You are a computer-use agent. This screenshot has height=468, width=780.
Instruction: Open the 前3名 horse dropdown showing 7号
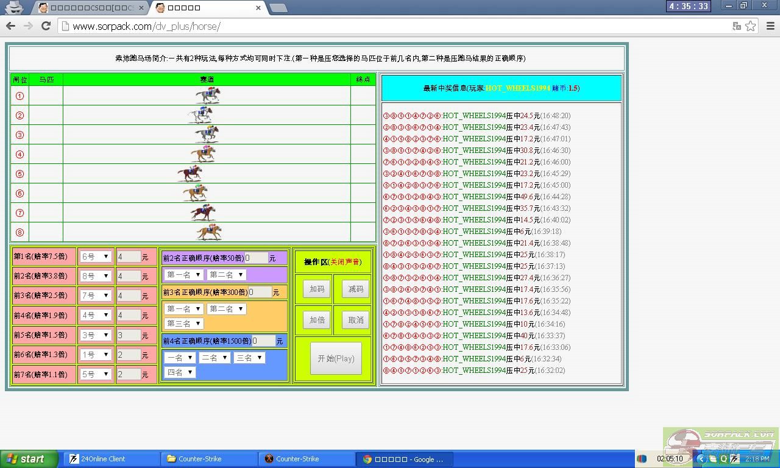(95, 296)
